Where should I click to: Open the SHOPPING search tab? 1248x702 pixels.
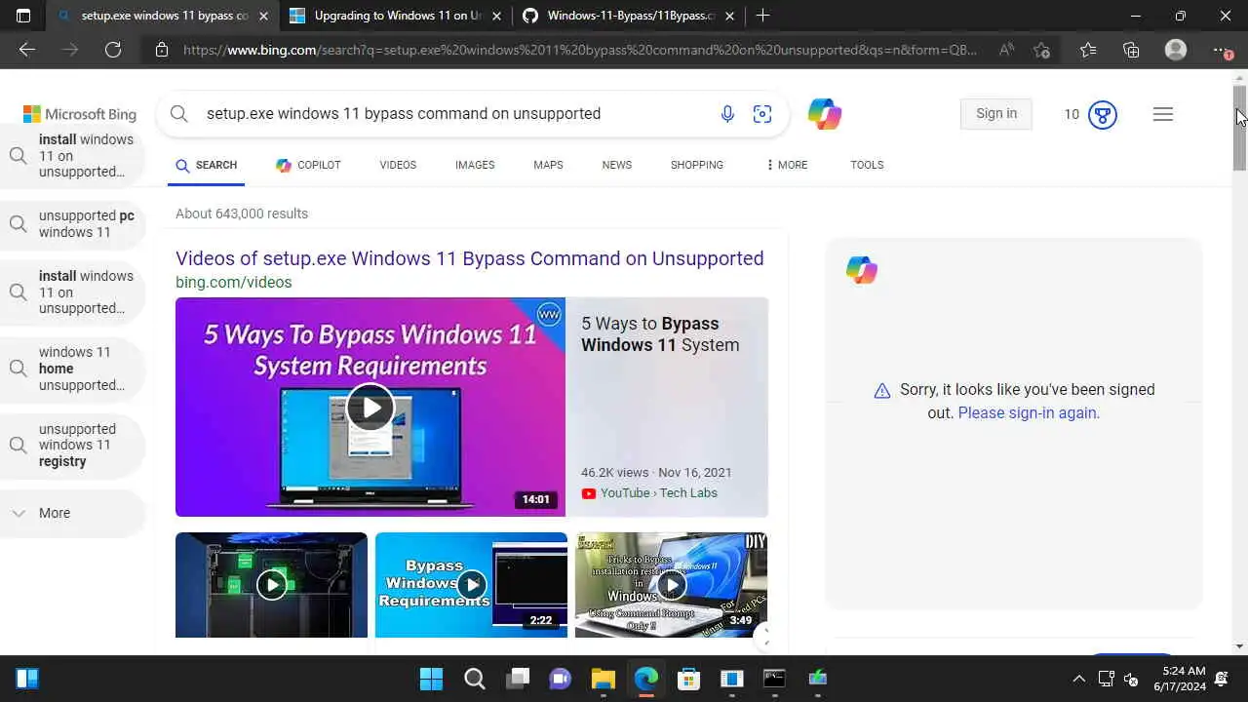[696, 165]
